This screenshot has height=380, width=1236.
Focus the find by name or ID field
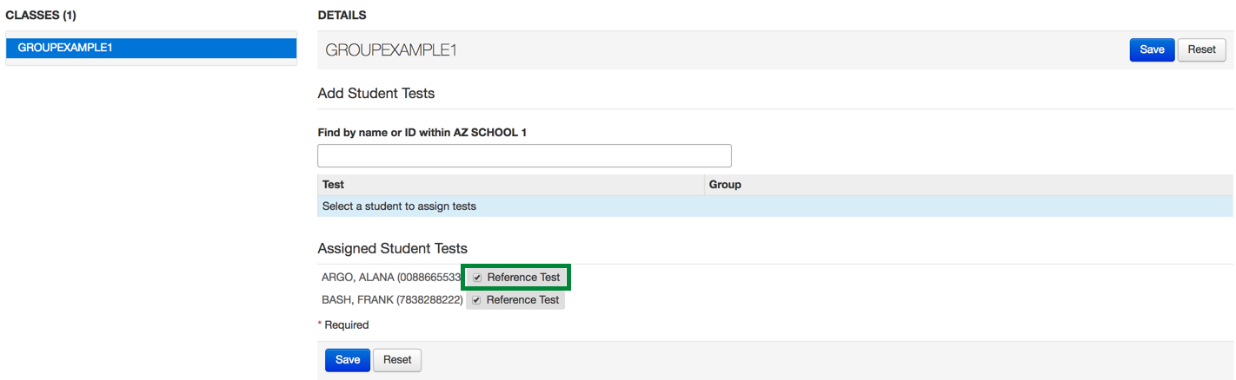524,156
